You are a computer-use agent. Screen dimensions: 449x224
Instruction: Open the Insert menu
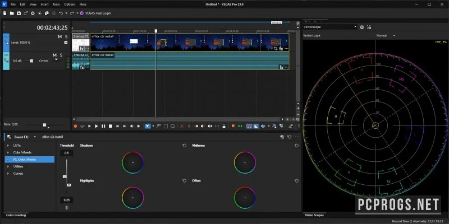44,4
